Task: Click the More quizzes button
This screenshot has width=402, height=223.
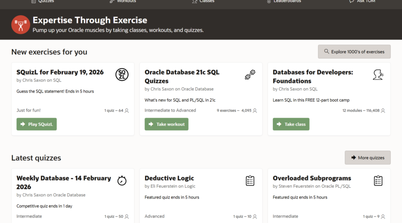Action: coord(368,157)
